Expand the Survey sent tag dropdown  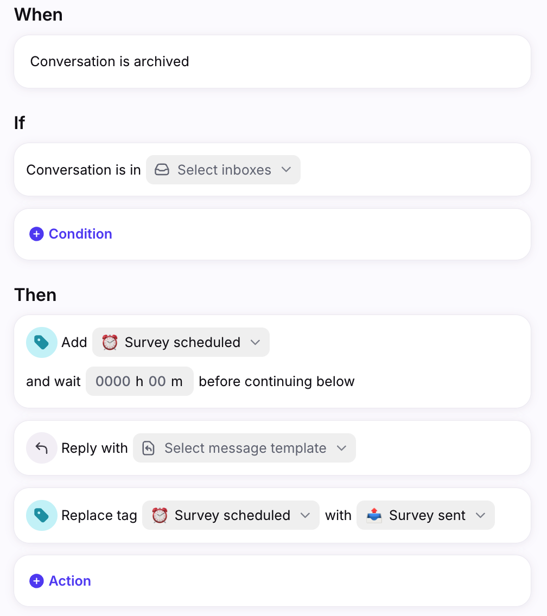(x=425, y=515)
